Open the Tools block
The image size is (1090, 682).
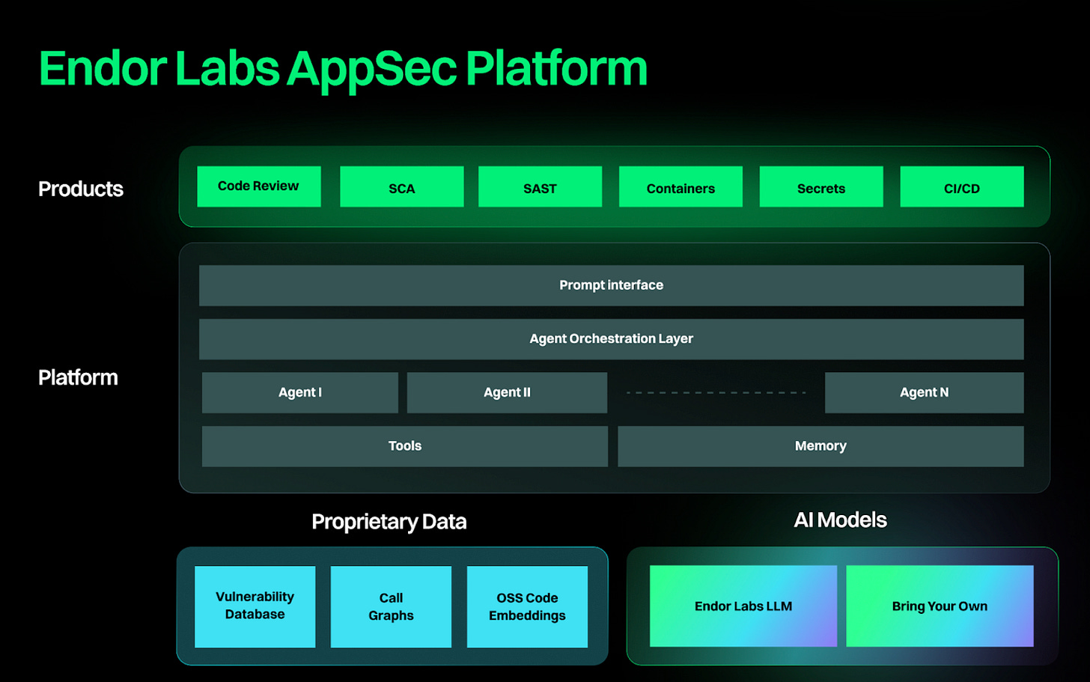tap(405, 446)
